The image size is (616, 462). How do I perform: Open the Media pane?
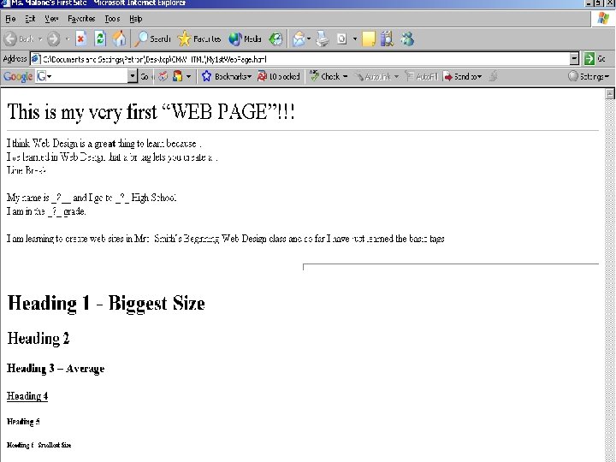(245, 38)
